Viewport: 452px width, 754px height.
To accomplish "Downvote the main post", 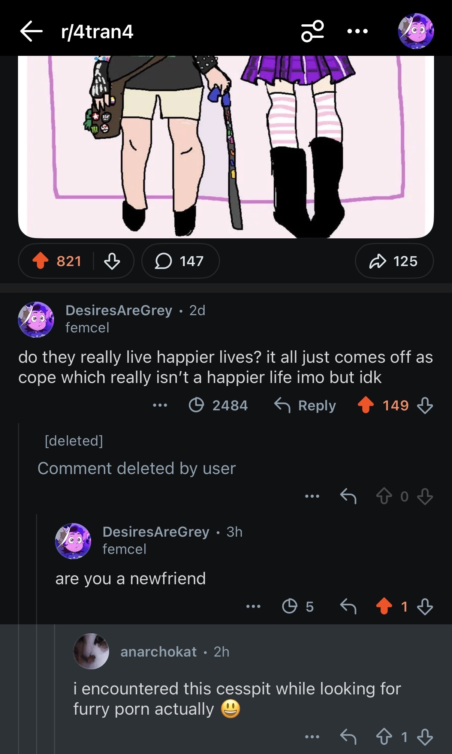I will tap(112, 261).
